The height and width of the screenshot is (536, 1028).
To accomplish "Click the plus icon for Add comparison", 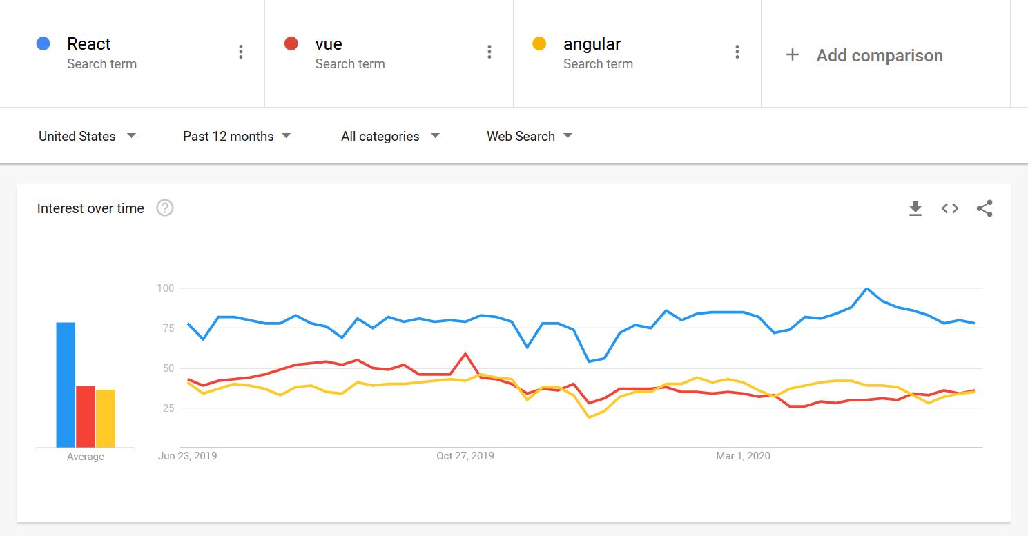I will point(793,55).
